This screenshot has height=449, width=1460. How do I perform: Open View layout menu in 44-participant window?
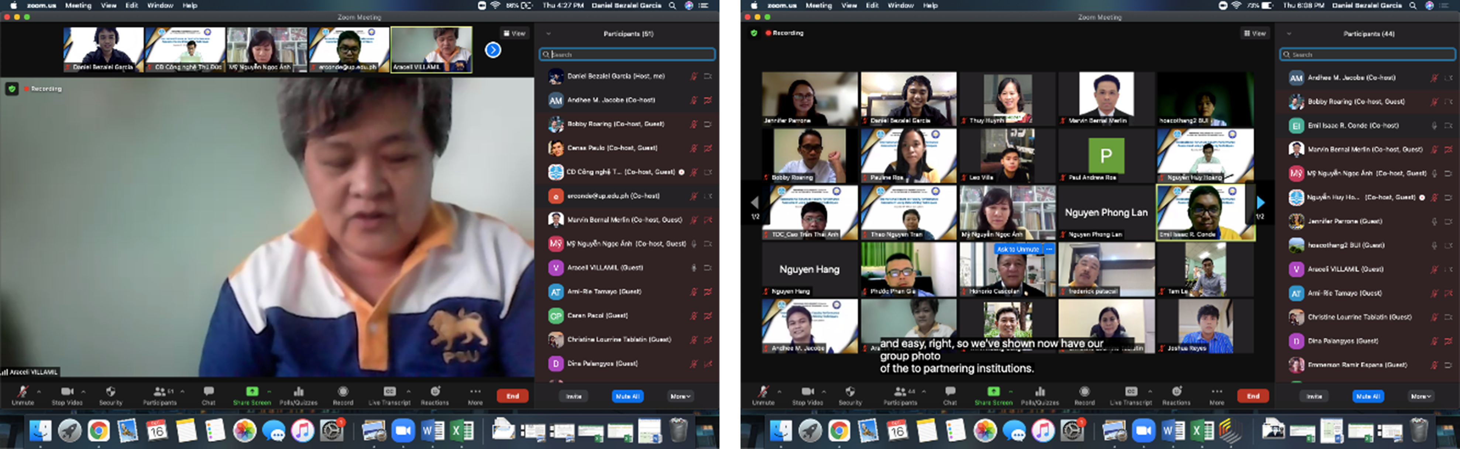(x=1255, y=34)
